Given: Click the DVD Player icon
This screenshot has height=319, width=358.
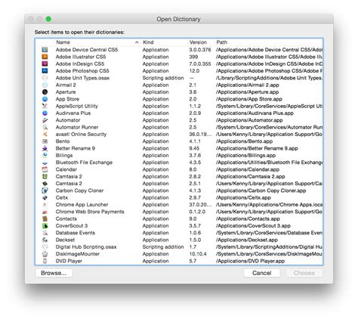Looking at the screenshot, I should point(45,261).
